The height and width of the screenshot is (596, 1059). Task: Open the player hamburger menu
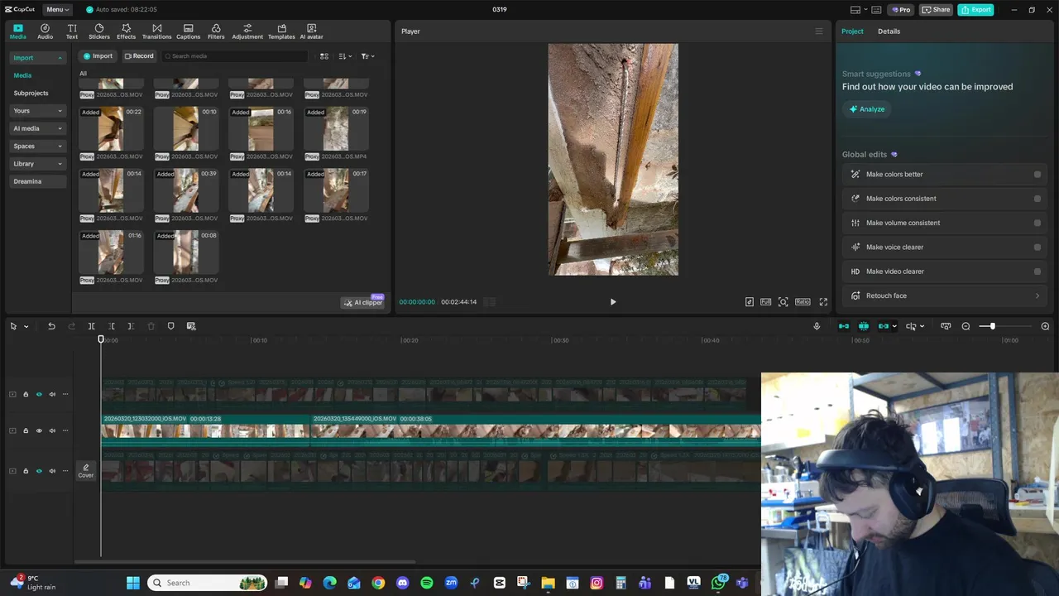pyautogui.click(x=819, y=31)
